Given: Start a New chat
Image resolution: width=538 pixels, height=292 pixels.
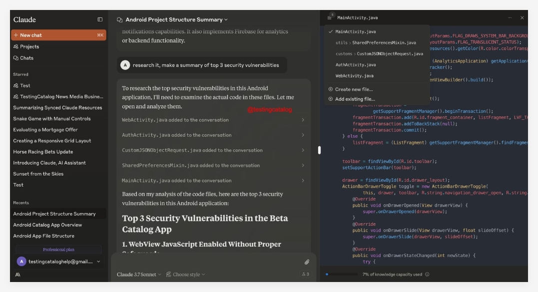Looking at the screenshot, I should [58, 35].
